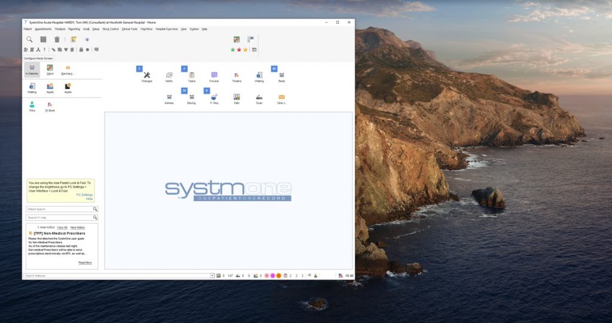Click magnifier button in F1 help search box
Image resolution: width=612 pixels, height=323 pixels.
95,217
